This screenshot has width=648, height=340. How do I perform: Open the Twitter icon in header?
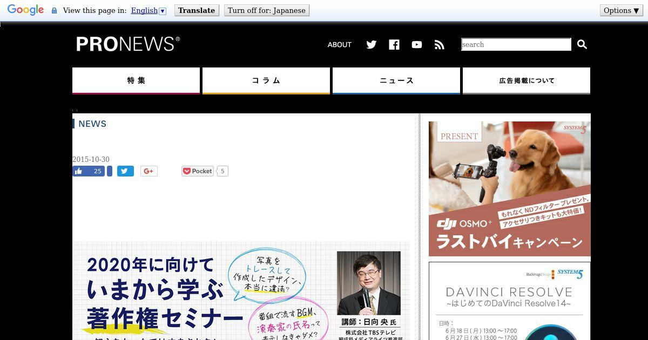pyautogui.click(x=372, y=45)
